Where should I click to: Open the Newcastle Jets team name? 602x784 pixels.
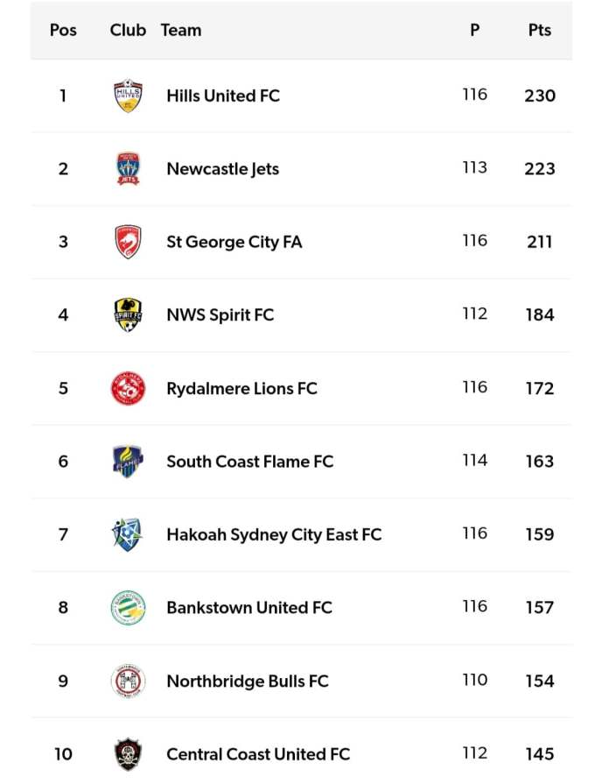click(x=222, y=168)
